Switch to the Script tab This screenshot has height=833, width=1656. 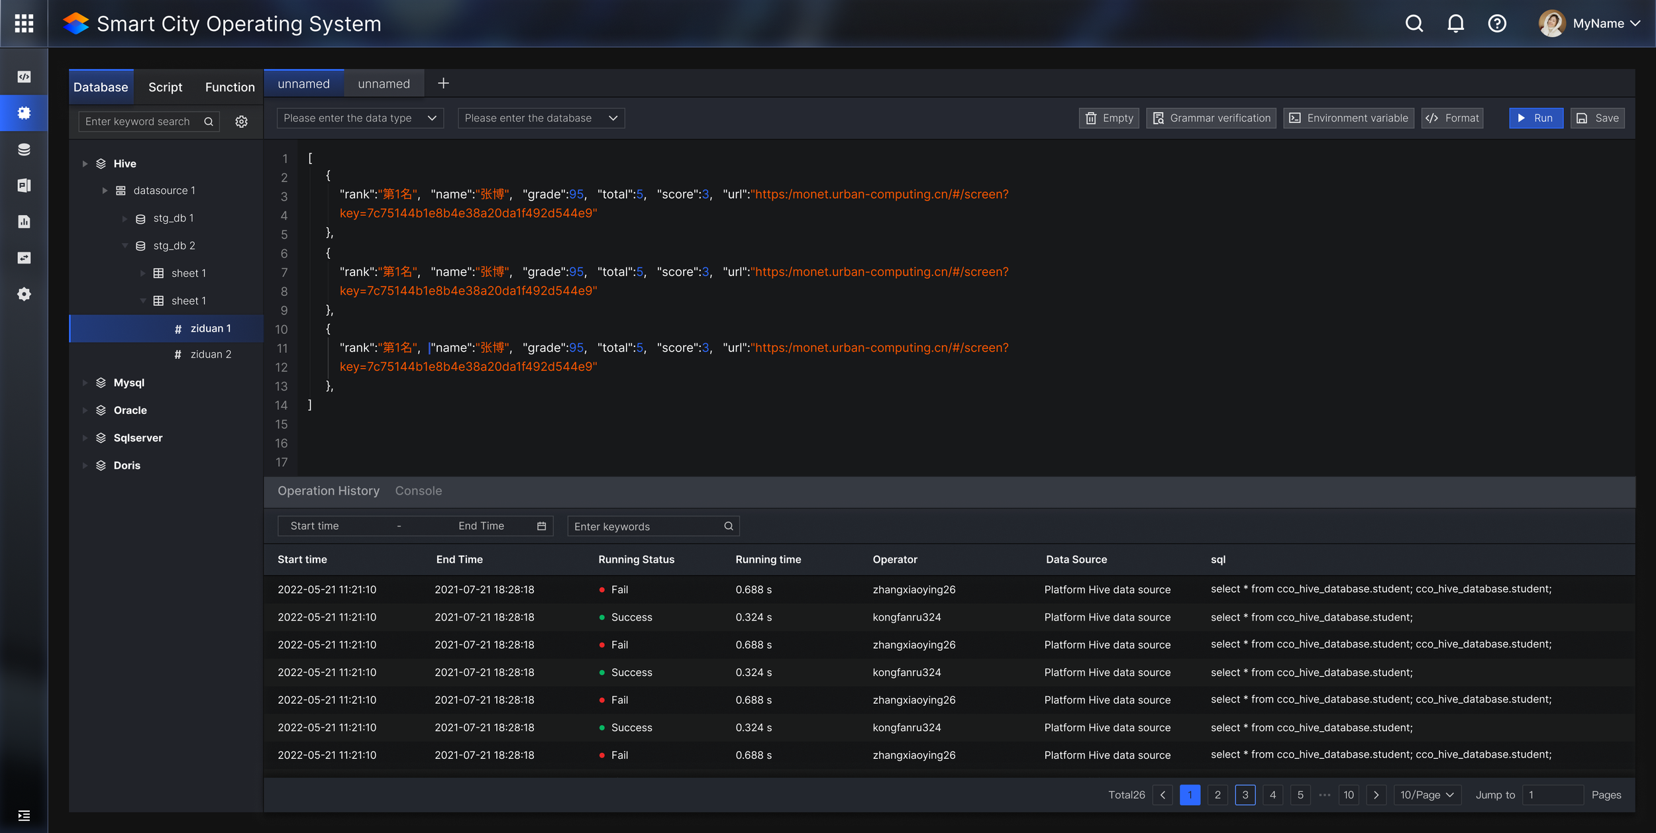(165, 87)
